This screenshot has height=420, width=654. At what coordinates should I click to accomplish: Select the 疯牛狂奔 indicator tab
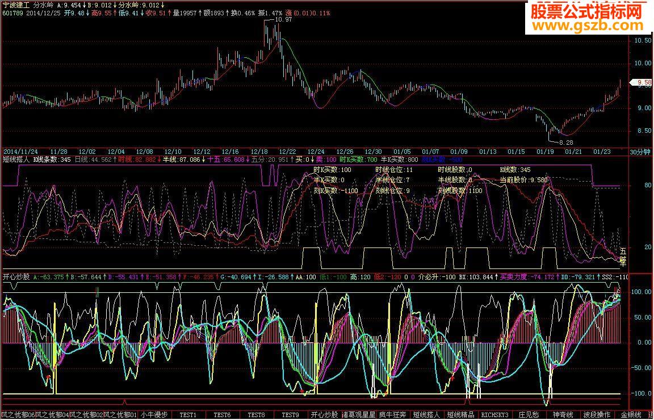coord(393,415)
